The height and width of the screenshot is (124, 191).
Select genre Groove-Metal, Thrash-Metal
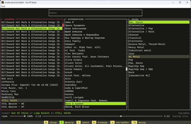point(159,44)
